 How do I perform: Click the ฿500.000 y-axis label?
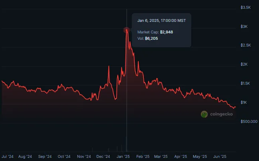pos(249,122)
